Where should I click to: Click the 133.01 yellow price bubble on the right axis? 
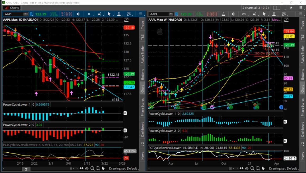click(289, 36)
